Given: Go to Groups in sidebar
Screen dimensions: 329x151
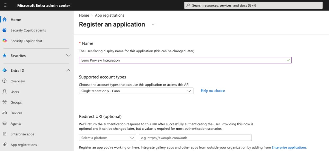Looking at the screenshot, I should click(x=16, y=102).
